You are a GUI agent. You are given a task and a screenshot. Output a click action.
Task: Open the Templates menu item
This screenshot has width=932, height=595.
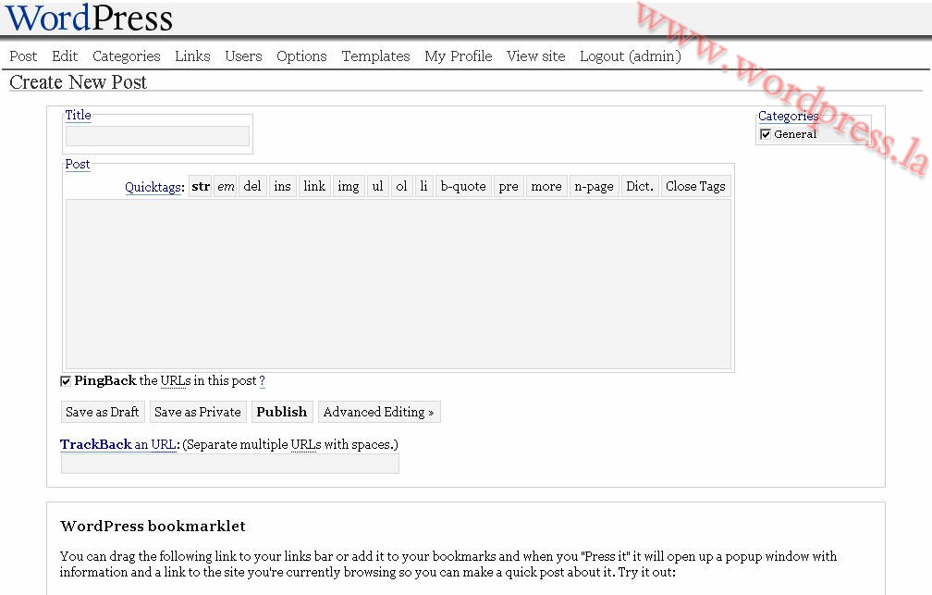pos(375,56)
